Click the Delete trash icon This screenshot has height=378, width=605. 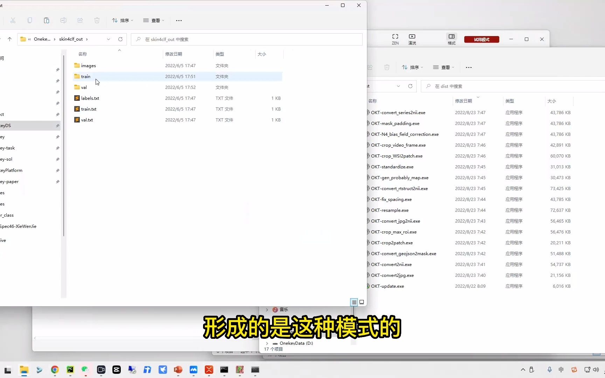97,20
